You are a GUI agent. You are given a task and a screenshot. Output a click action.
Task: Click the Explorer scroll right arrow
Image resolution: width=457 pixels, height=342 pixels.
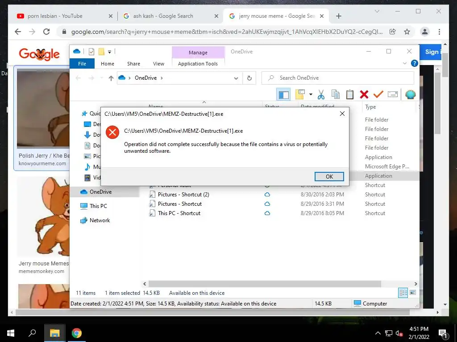coord(415,284)
